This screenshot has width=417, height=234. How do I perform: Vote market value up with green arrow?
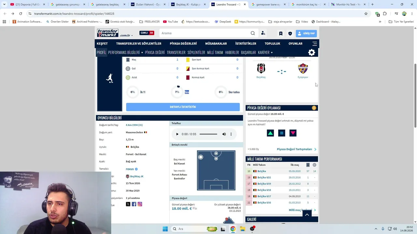tap(270, 133)
